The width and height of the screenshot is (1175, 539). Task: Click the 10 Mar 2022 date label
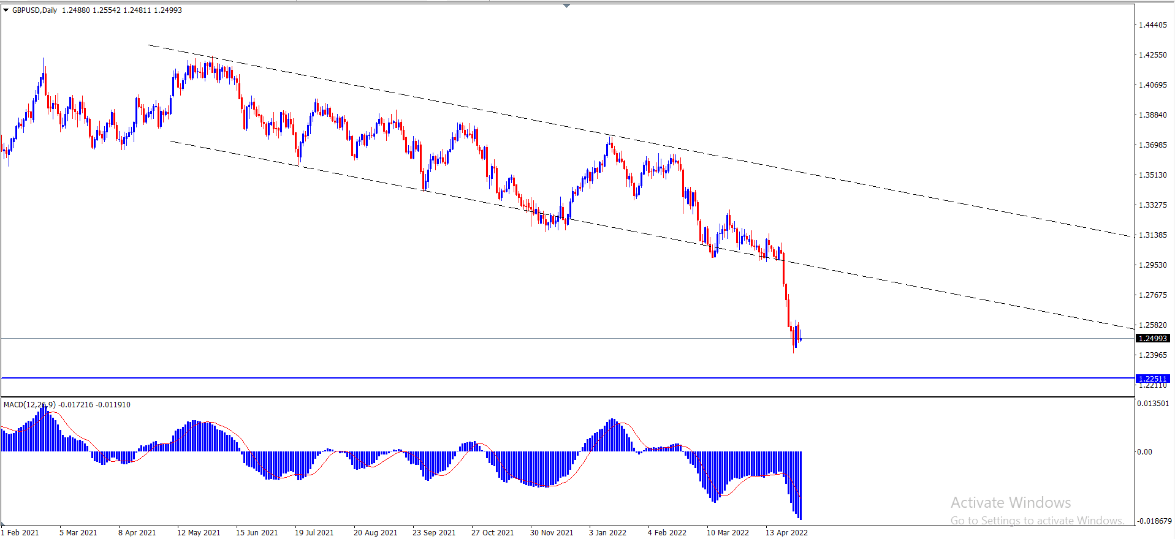tap(728, 533)
